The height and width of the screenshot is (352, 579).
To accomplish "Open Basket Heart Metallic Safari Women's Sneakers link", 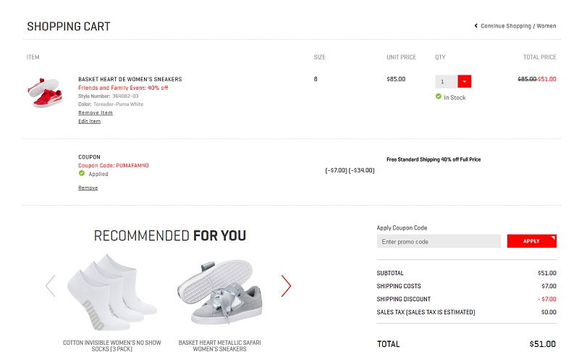I will (220, 345).
